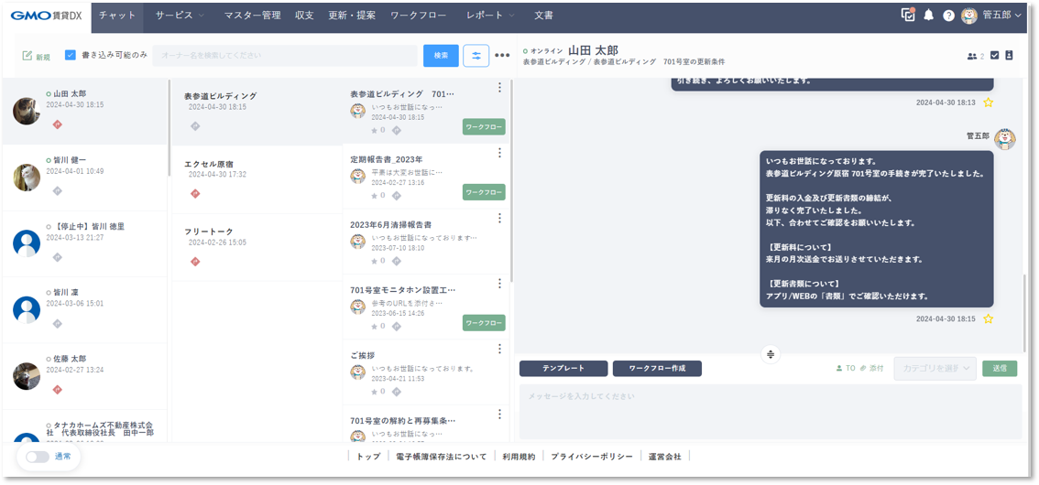
Task: Click the ワークフロー作成 button
Action: tap(657, 369)
